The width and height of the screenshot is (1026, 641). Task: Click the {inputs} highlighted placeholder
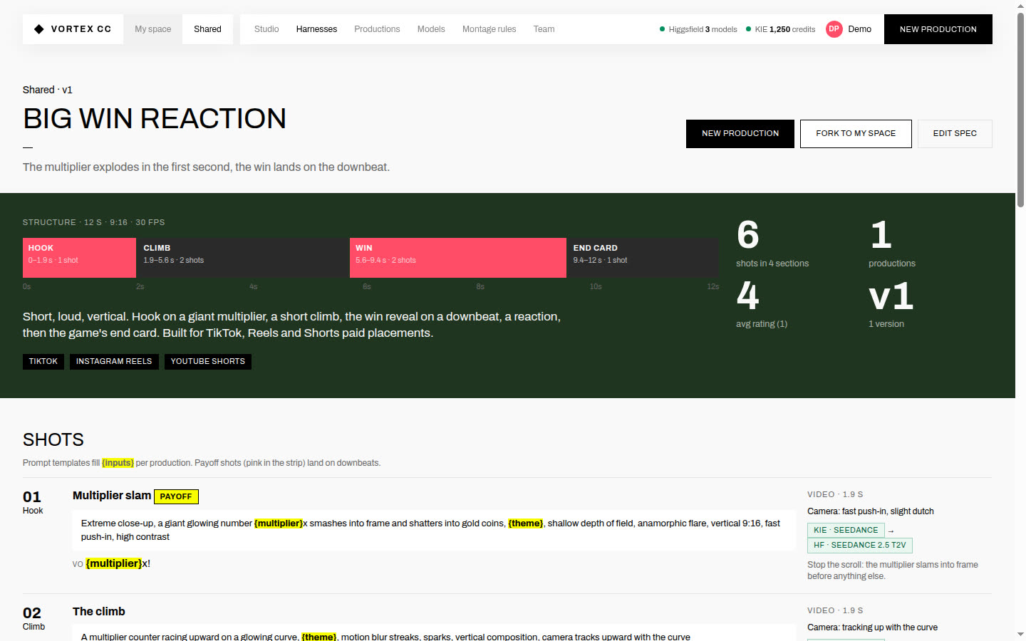[118, 463]
